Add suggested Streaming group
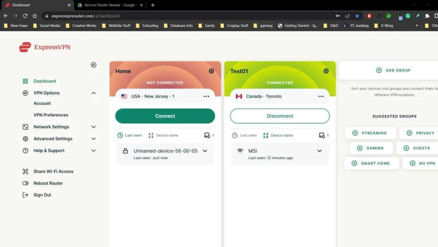 [370, 133]
